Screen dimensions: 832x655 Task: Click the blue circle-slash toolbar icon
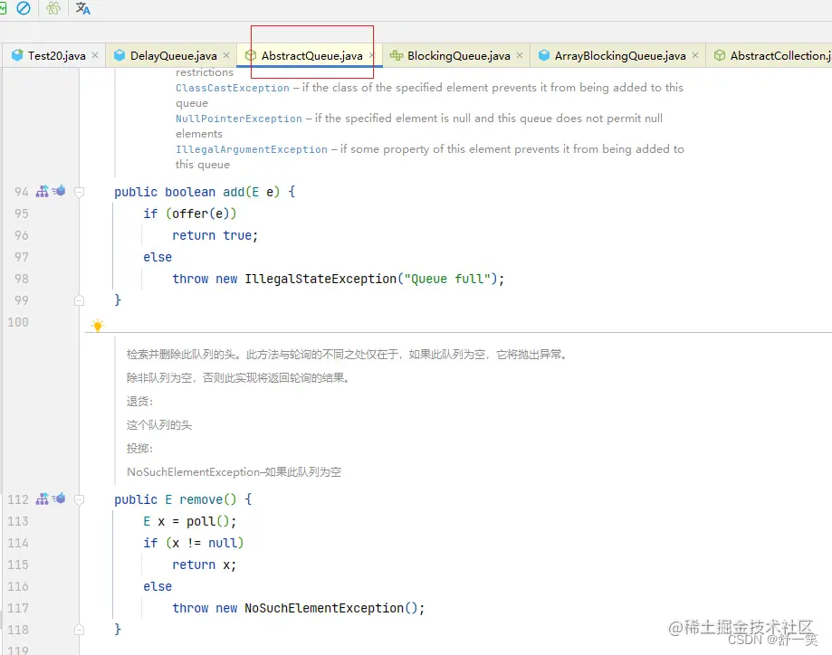(x=24, y=8)
